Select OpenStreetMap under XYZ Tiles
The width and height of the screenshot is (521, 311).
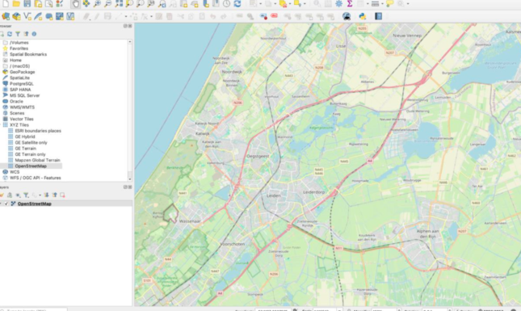pyautogui.click(x=31, y=166)
